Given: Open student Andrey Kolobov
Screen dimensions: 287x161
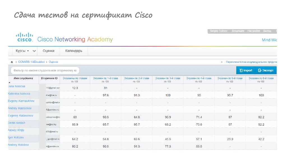Looking at the screenshot, I should [x=18, y=145].
